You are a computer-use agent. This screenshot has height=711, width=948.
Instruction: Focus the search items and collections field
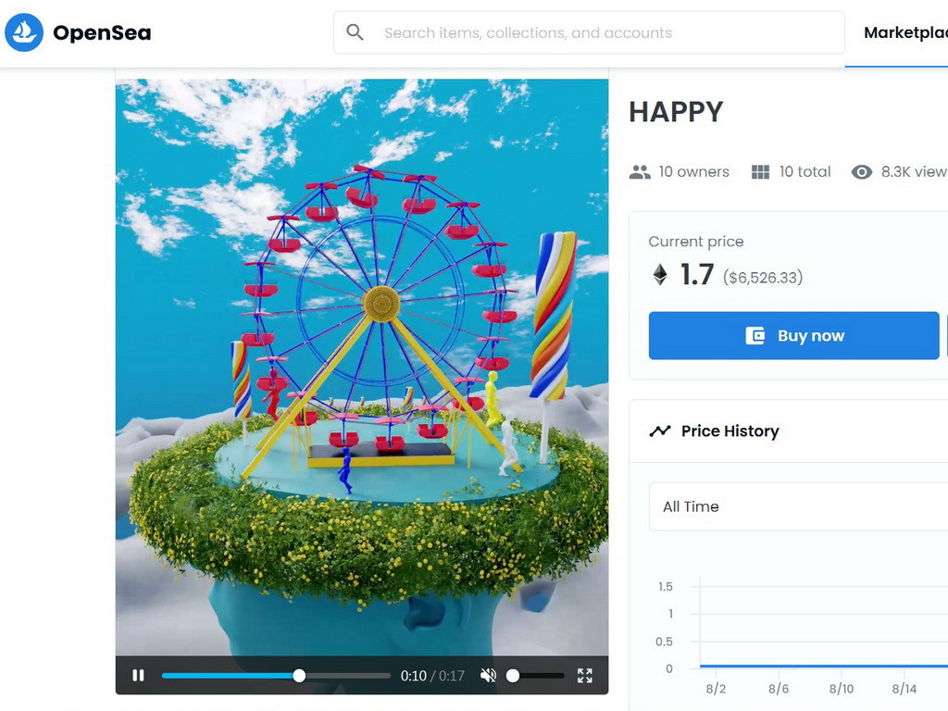589,32
